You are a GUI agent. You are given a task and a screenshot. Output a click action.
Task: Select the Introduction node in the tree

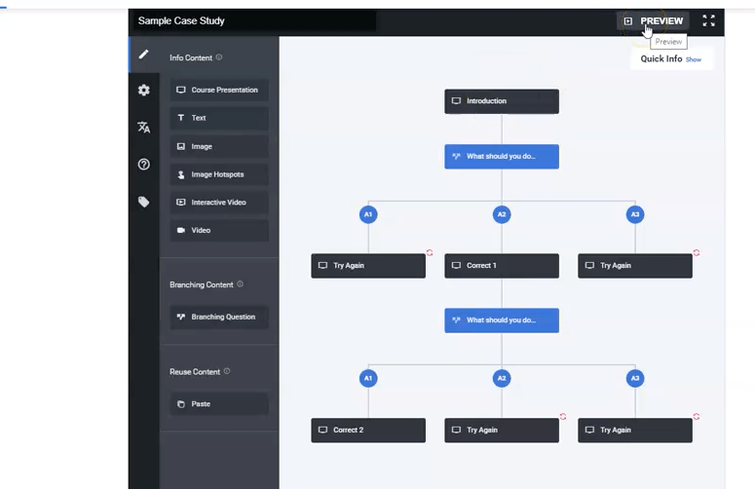(501, 101)
